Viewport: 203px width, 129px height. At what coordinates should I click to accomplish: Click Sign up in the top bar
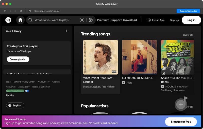click(175, 20)
